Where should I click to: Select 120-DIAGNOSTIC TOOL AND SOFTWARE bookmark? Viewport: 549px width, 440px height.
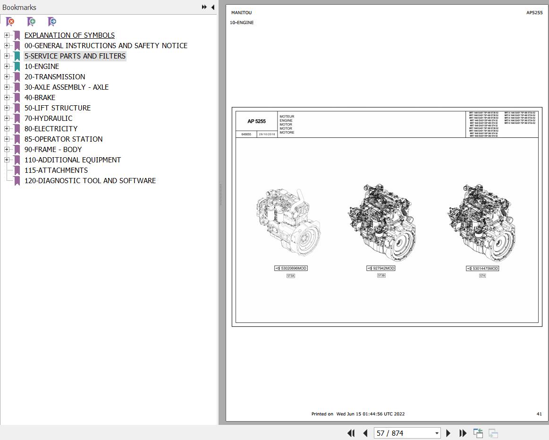(90, 181)
